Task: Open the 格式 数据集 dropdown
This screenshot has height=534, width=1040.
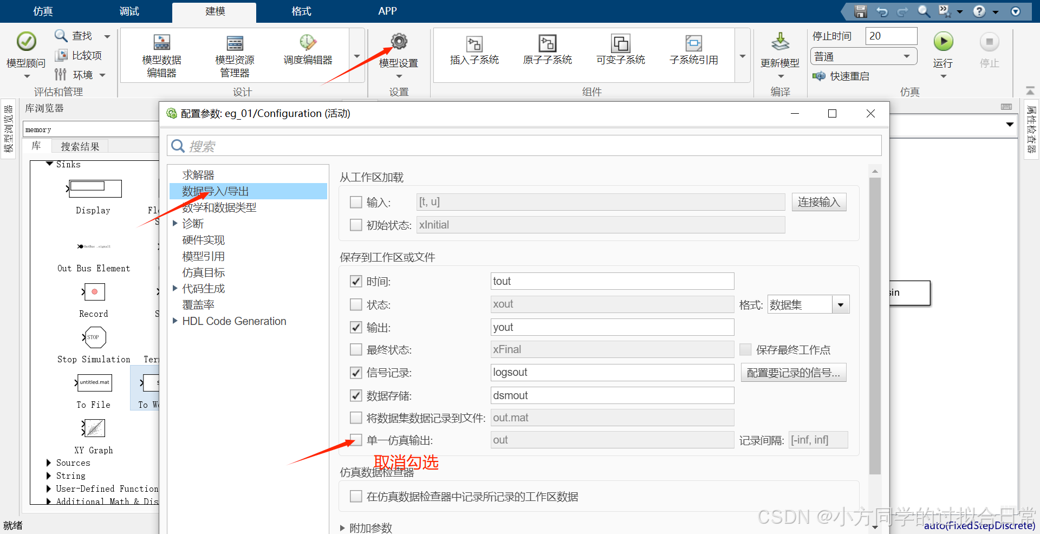Action: [x=841, y=304]
